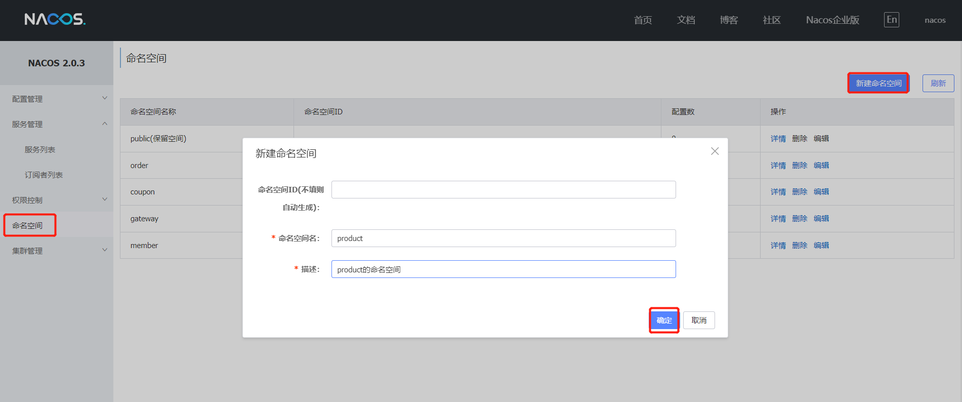Image resolution: width=962 pixels, height=402 pixels.
Task: Cancel with the 取消 button
Action: 699,320
